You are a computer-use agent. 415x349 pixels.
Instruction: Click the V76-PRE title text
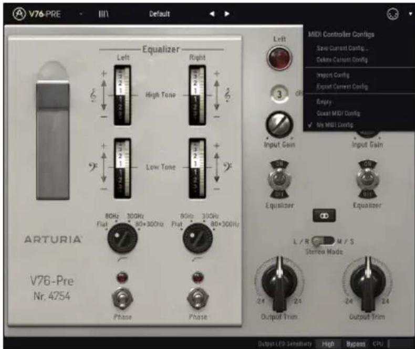coord(45,14)
